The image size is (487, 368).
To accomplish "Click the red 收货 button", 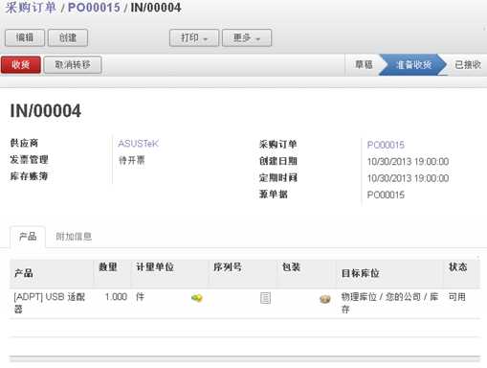I will [21, 65].
